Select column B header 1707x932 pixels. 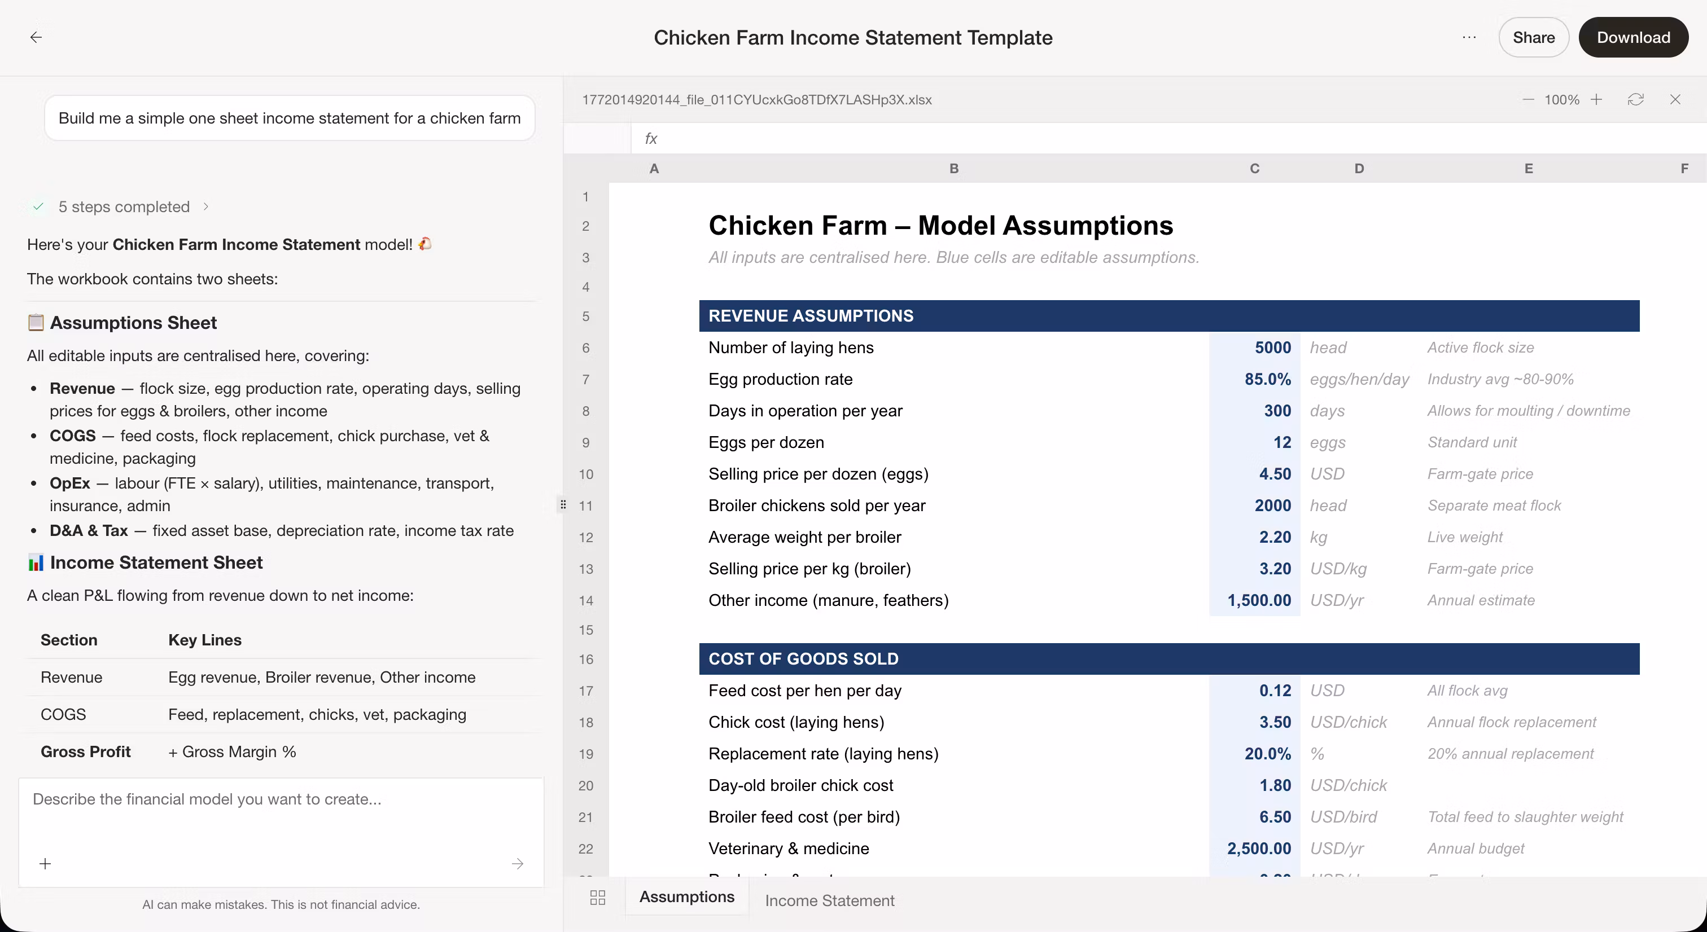click(x=953, y=169)
